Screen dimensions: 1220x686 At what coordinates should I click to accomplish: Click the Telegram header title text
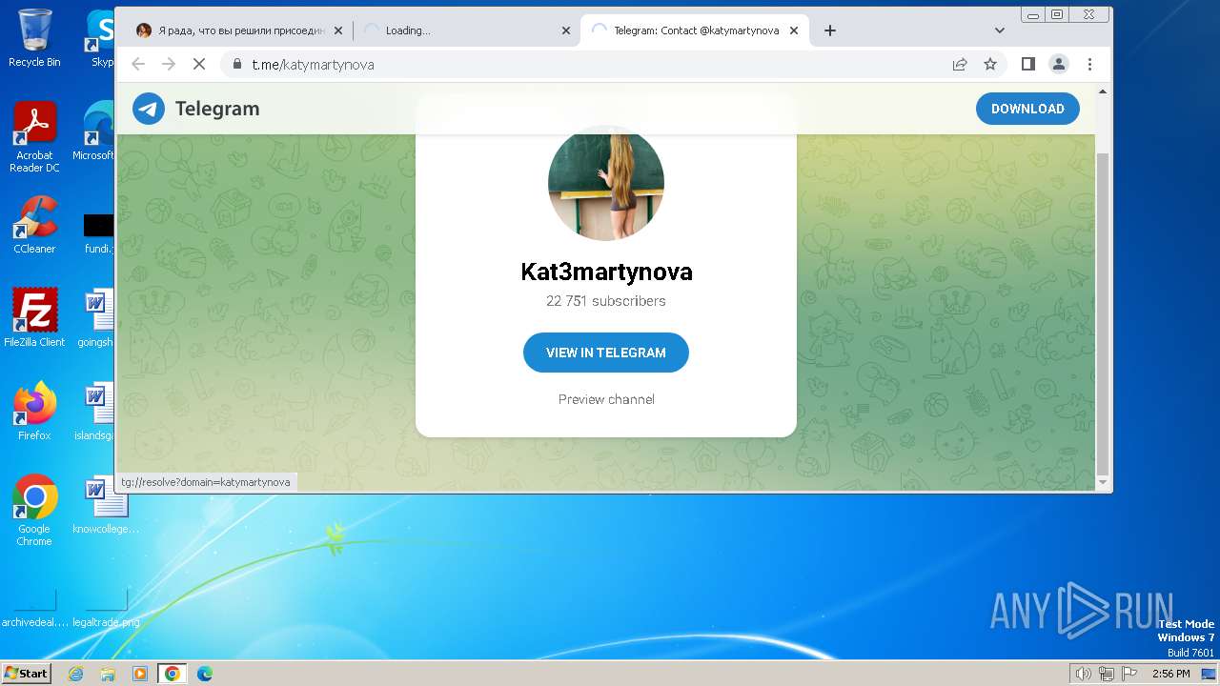coord(217,109)
